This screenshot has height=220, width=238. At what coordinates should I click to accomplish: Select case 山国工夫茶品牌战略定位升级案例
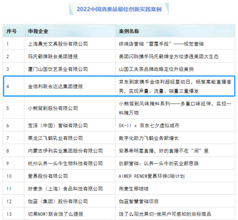pos(156,69)
